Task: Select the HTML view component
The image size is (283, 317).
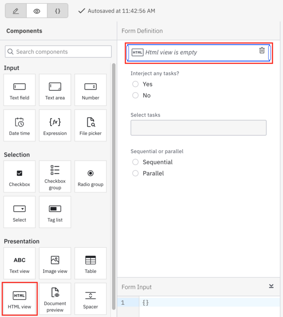Action: coord(20,299)
